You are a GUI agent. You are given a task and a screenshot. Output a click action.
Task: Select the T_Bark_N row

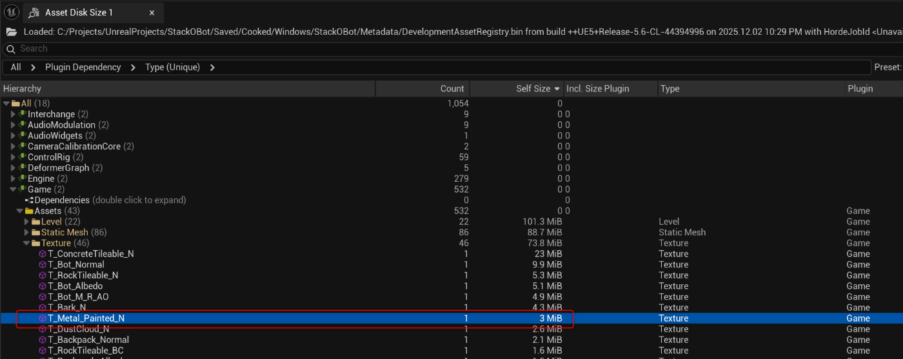(x=451, y=307)
